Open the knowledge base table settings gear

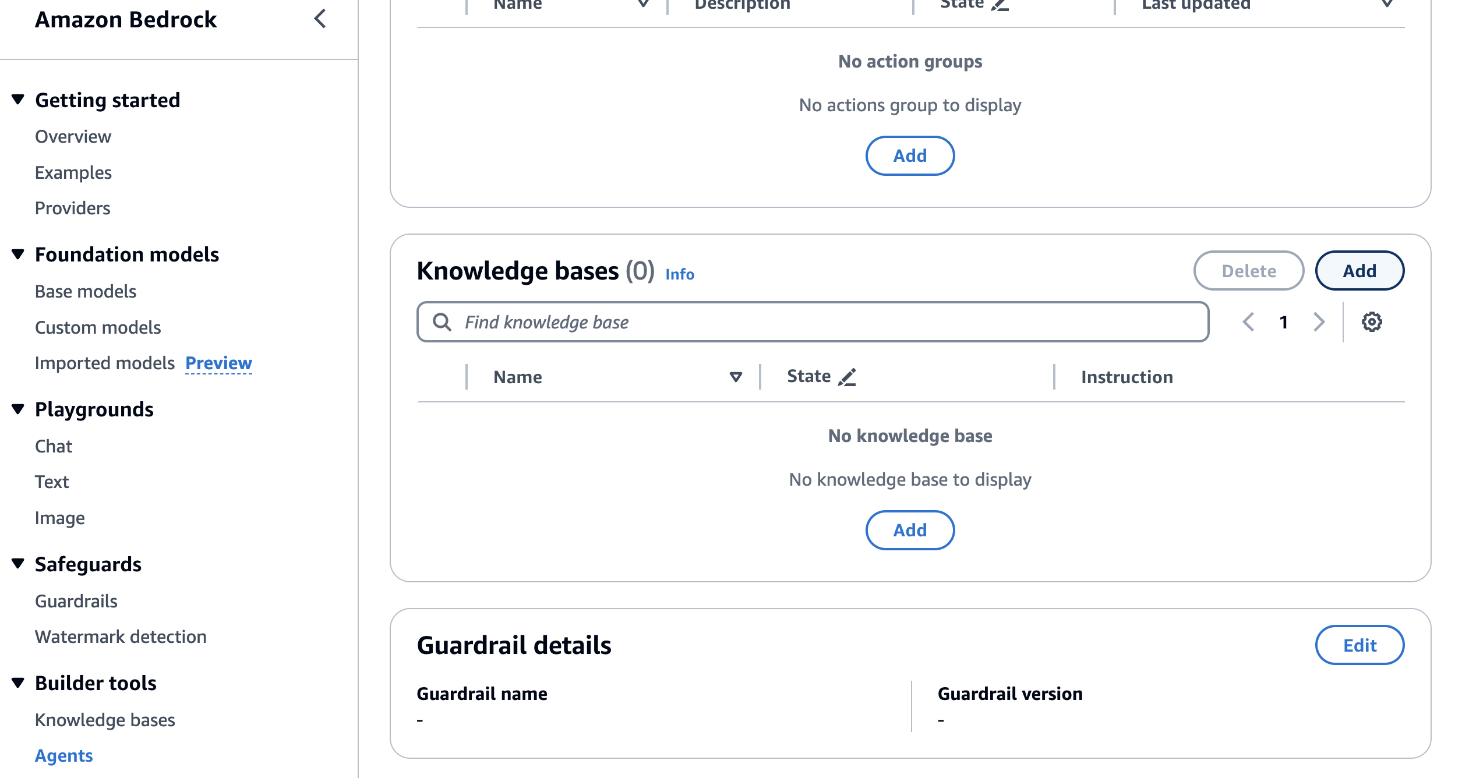[1373, 322]
